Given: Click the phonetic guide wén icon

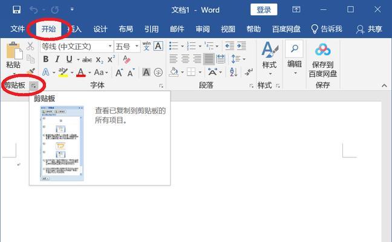Looking at the screenshot, I should click(x=146, y=46).
